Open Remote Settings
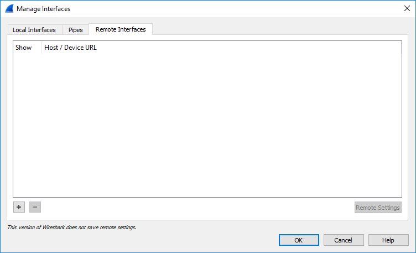 point(378,208)
